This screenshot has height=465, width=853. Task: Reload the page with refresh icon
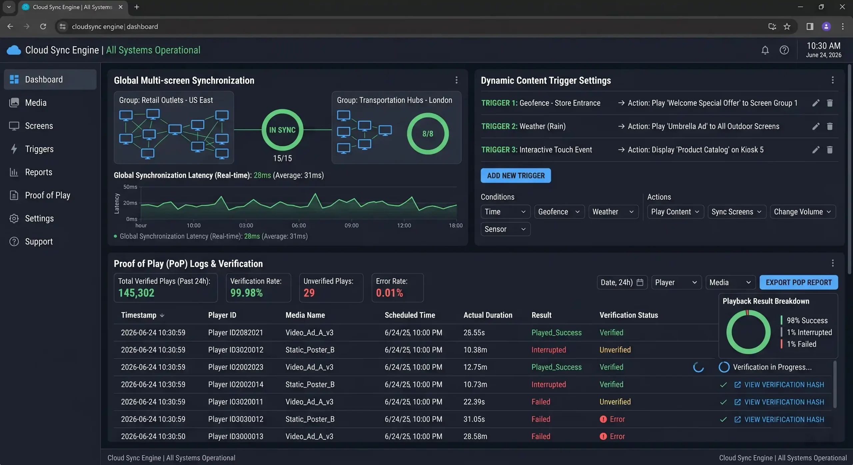click(x=43, y=27)
